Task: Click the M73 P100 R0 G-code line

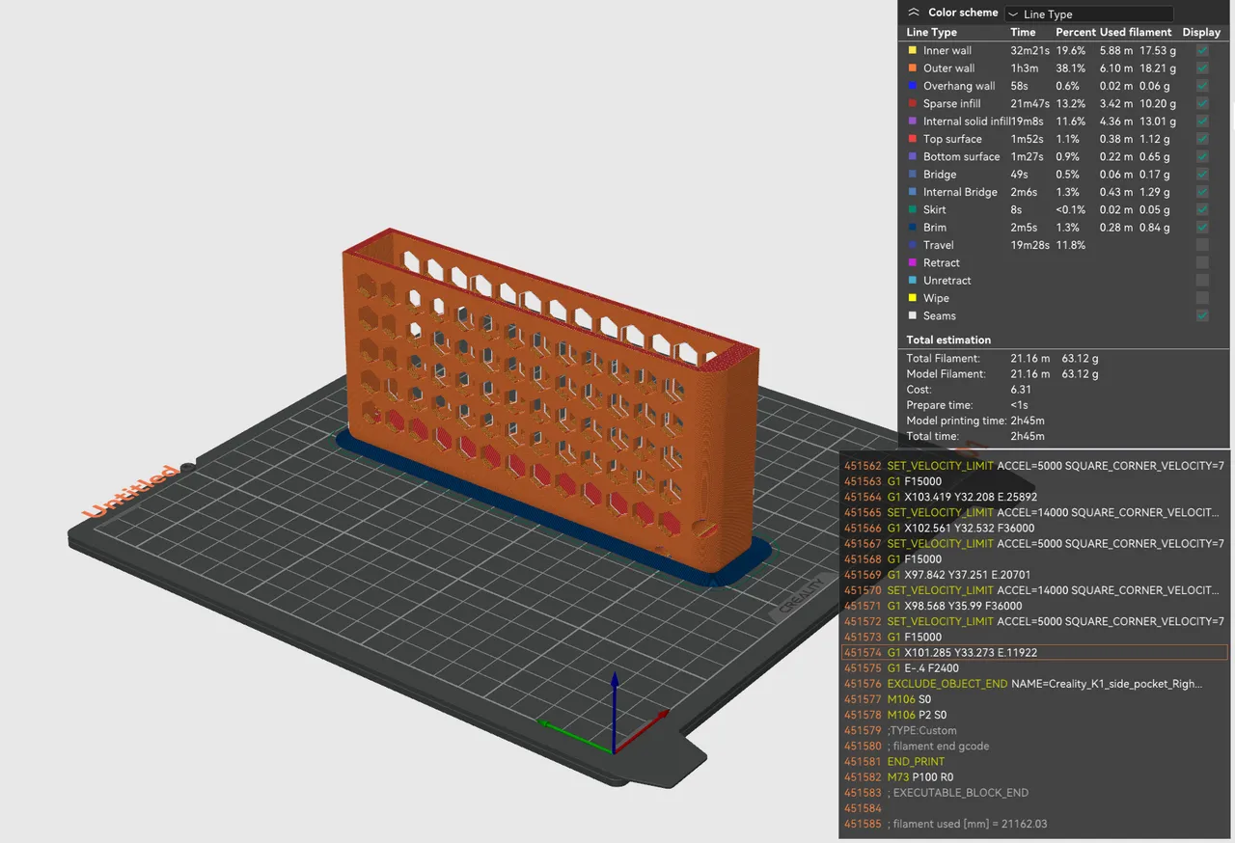Action: coord(926,776)
